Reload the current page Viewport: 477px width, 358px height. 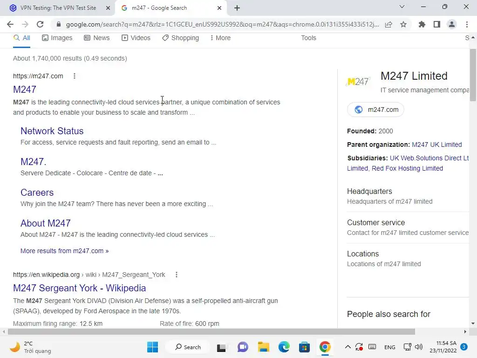click(40, 24)
